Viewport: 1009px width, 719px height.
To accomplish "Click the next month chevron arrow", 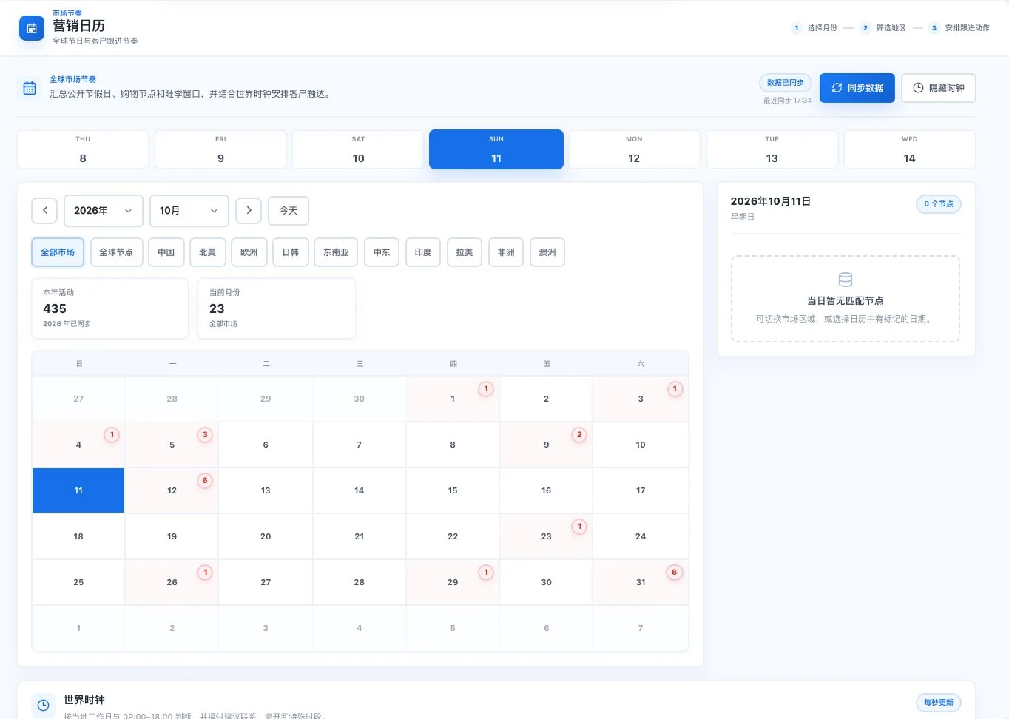I will point(249,210).
